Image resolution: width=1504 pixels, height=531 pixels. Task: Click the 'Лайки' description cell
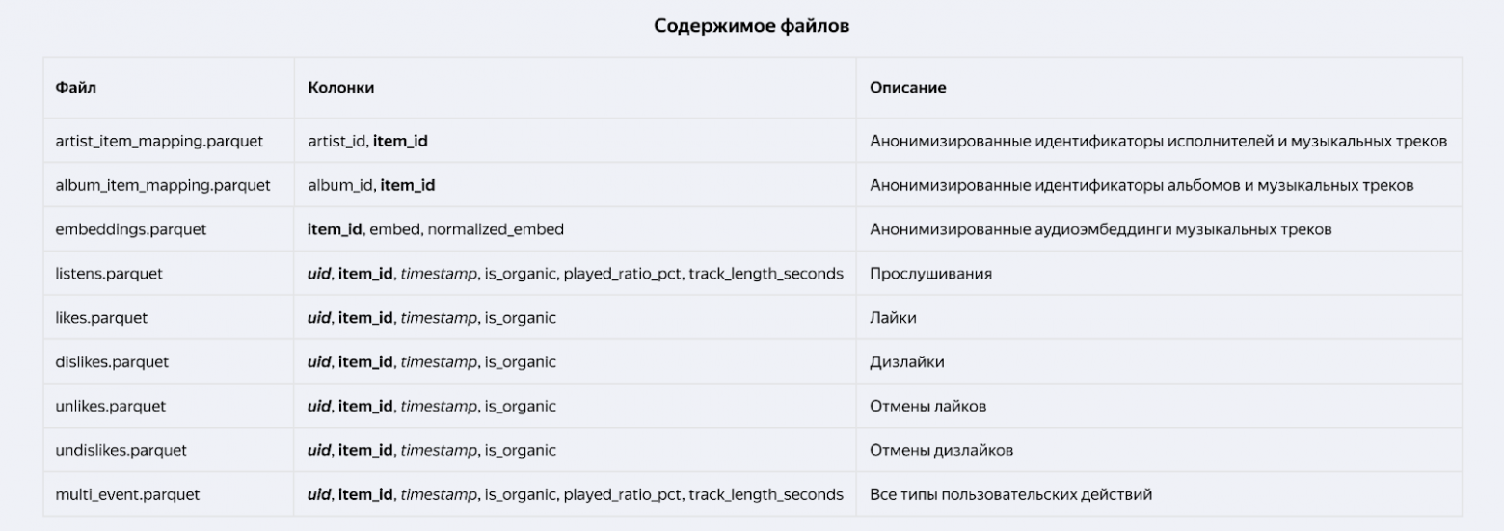point(893,317)
